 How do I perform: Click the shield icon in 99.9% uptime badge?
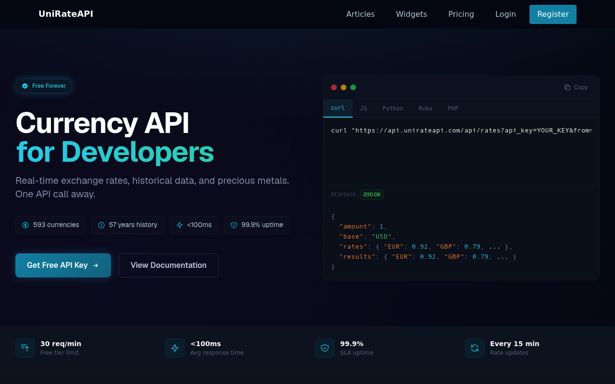(234, 225)
